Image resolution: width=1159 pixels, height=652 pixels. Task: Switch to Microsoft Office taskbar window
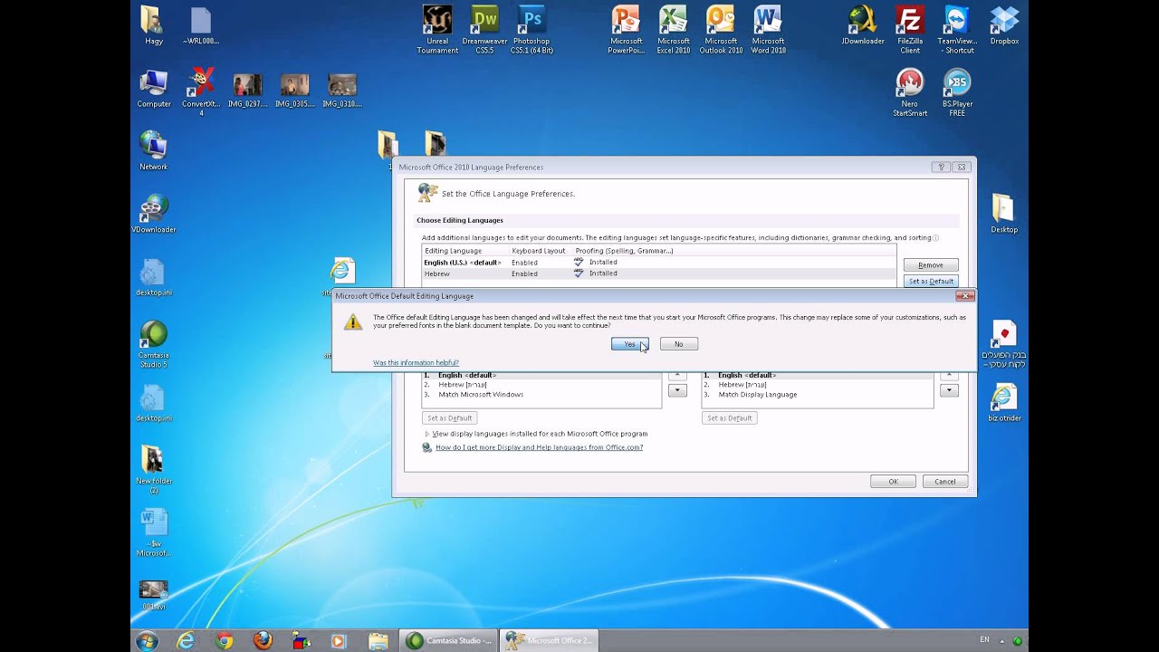pos(549,641)
